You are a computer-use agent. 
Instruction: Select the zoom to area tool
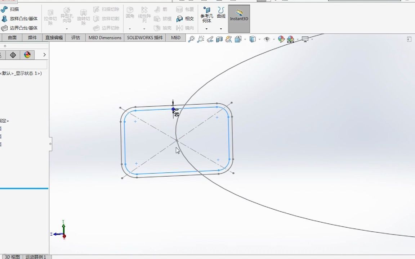pos(200,39)
